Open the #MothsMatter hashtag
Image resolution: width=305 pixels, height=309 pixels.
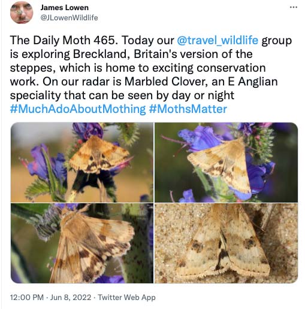tap(188, 109)
